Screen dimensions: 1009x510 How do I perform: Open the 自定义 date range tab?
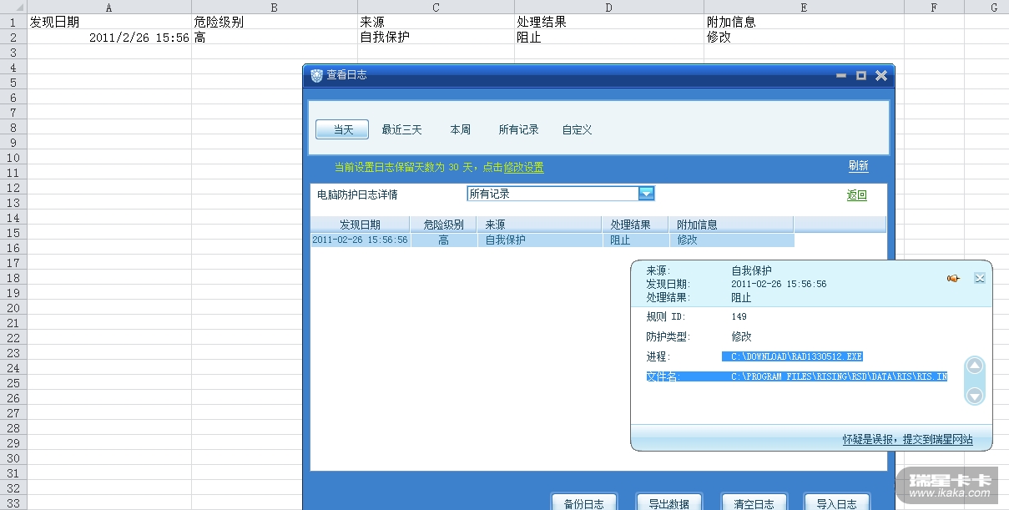click(x=577, y=130)
